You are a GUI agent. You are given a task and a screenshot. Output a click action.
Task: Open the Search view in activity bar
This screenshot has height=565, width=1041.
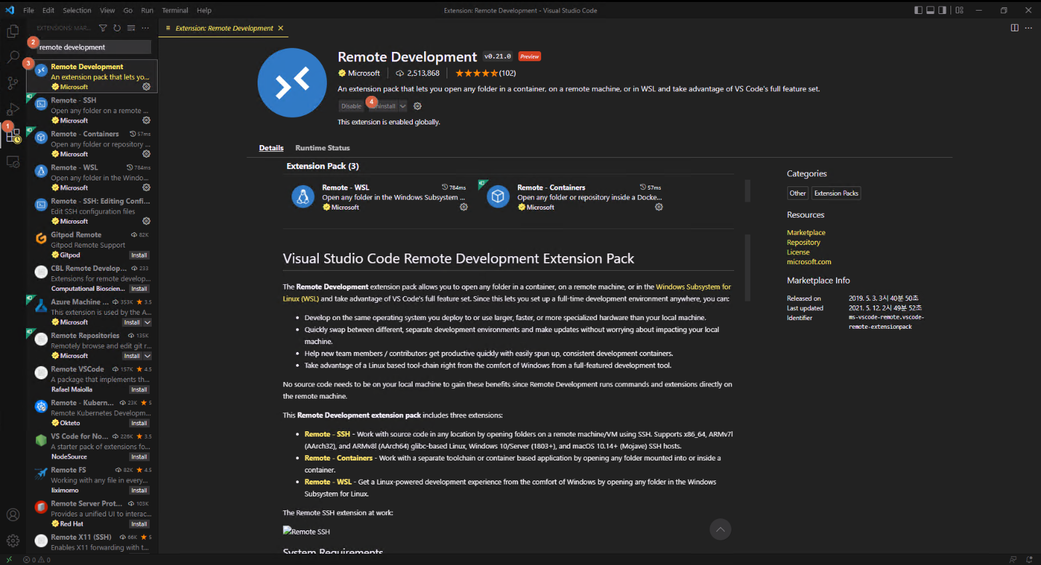tap(13, 57)
